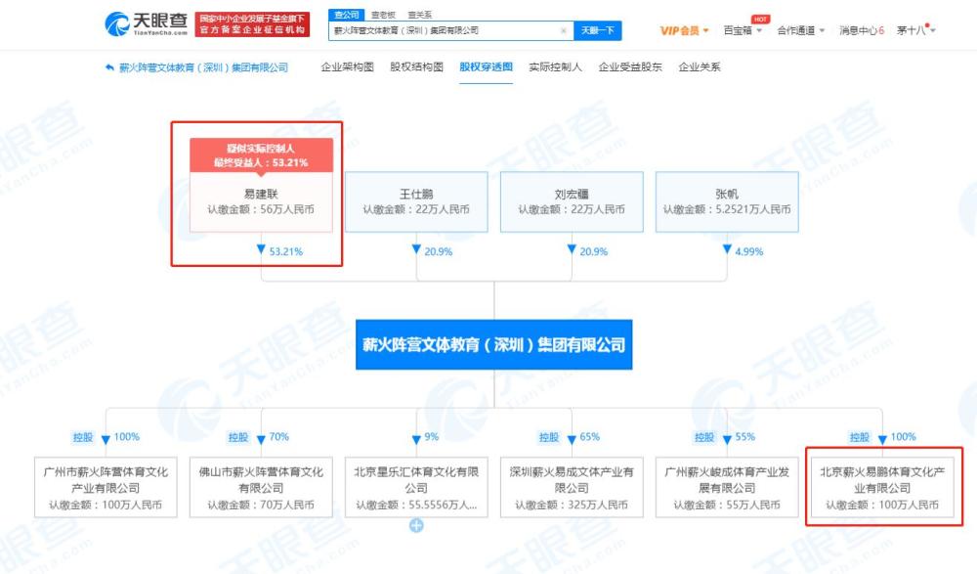Viewport: 977px width, 574px height.
Task: Click the 53.21% share percentage label
Action: [x=286, y=252]
